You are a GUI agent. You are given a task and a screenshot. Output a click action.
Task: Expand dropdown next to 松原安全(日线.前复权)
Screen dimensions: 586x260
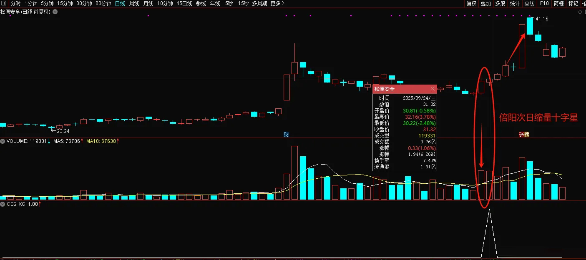[55, 12]
